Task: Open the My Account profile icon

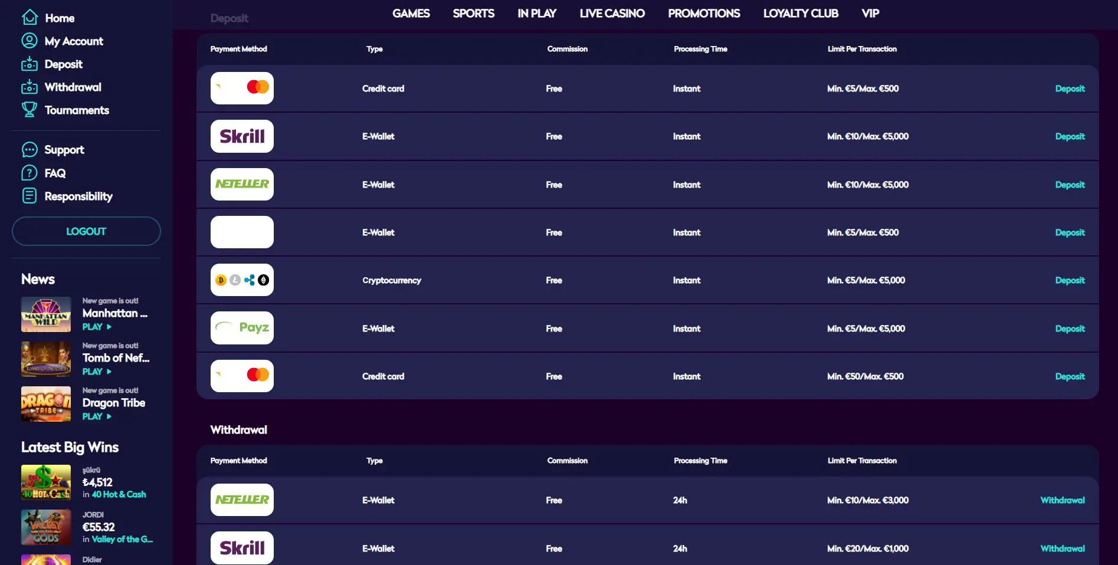Action: (29, 41)
